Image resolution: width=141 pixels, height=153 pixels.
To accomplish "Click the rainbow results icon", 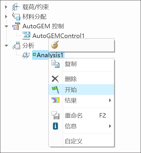I will pos(55,100).
